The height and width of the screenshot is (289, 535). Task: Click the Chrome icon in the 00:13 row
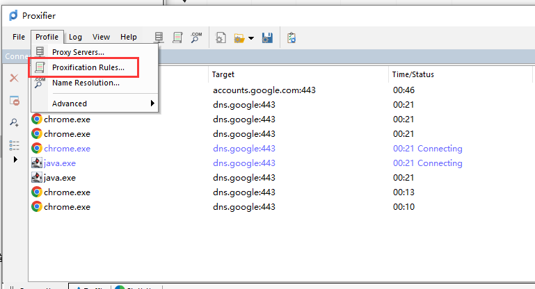(x=37, y=192)
